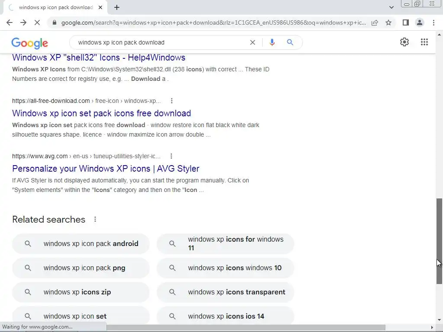
Task: Search windows xp icon pack png
Action: 81,268
